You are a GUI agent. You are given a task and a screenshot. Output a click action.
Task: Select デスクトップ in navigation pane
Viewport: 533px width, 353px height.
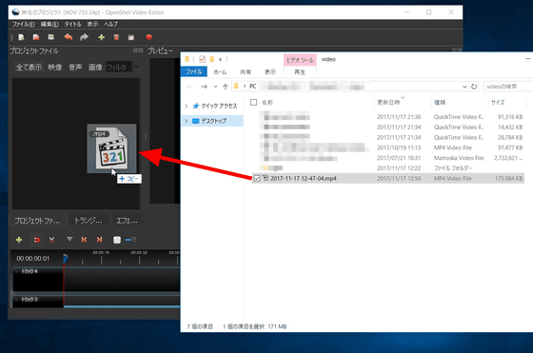[213, 121]
